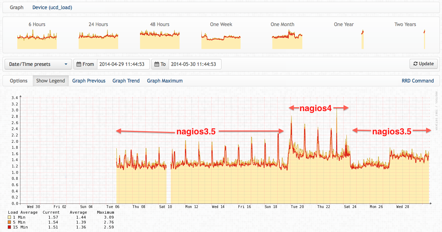This screenshot has height=232, width=442.
Task: Open the Device (ucd_load) tab
Action: coord(52,7)
